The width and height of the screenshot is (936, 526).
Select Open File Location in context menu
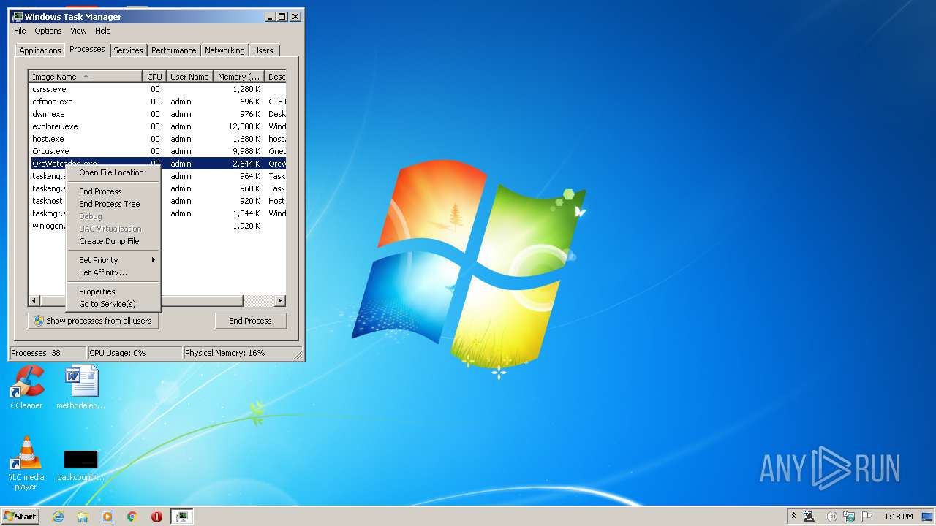point(113,172)
